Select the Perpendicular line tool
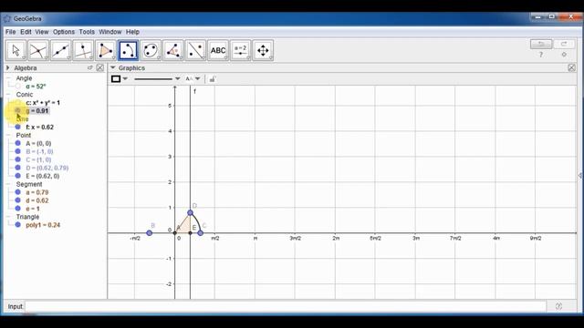 pos(83,50)
